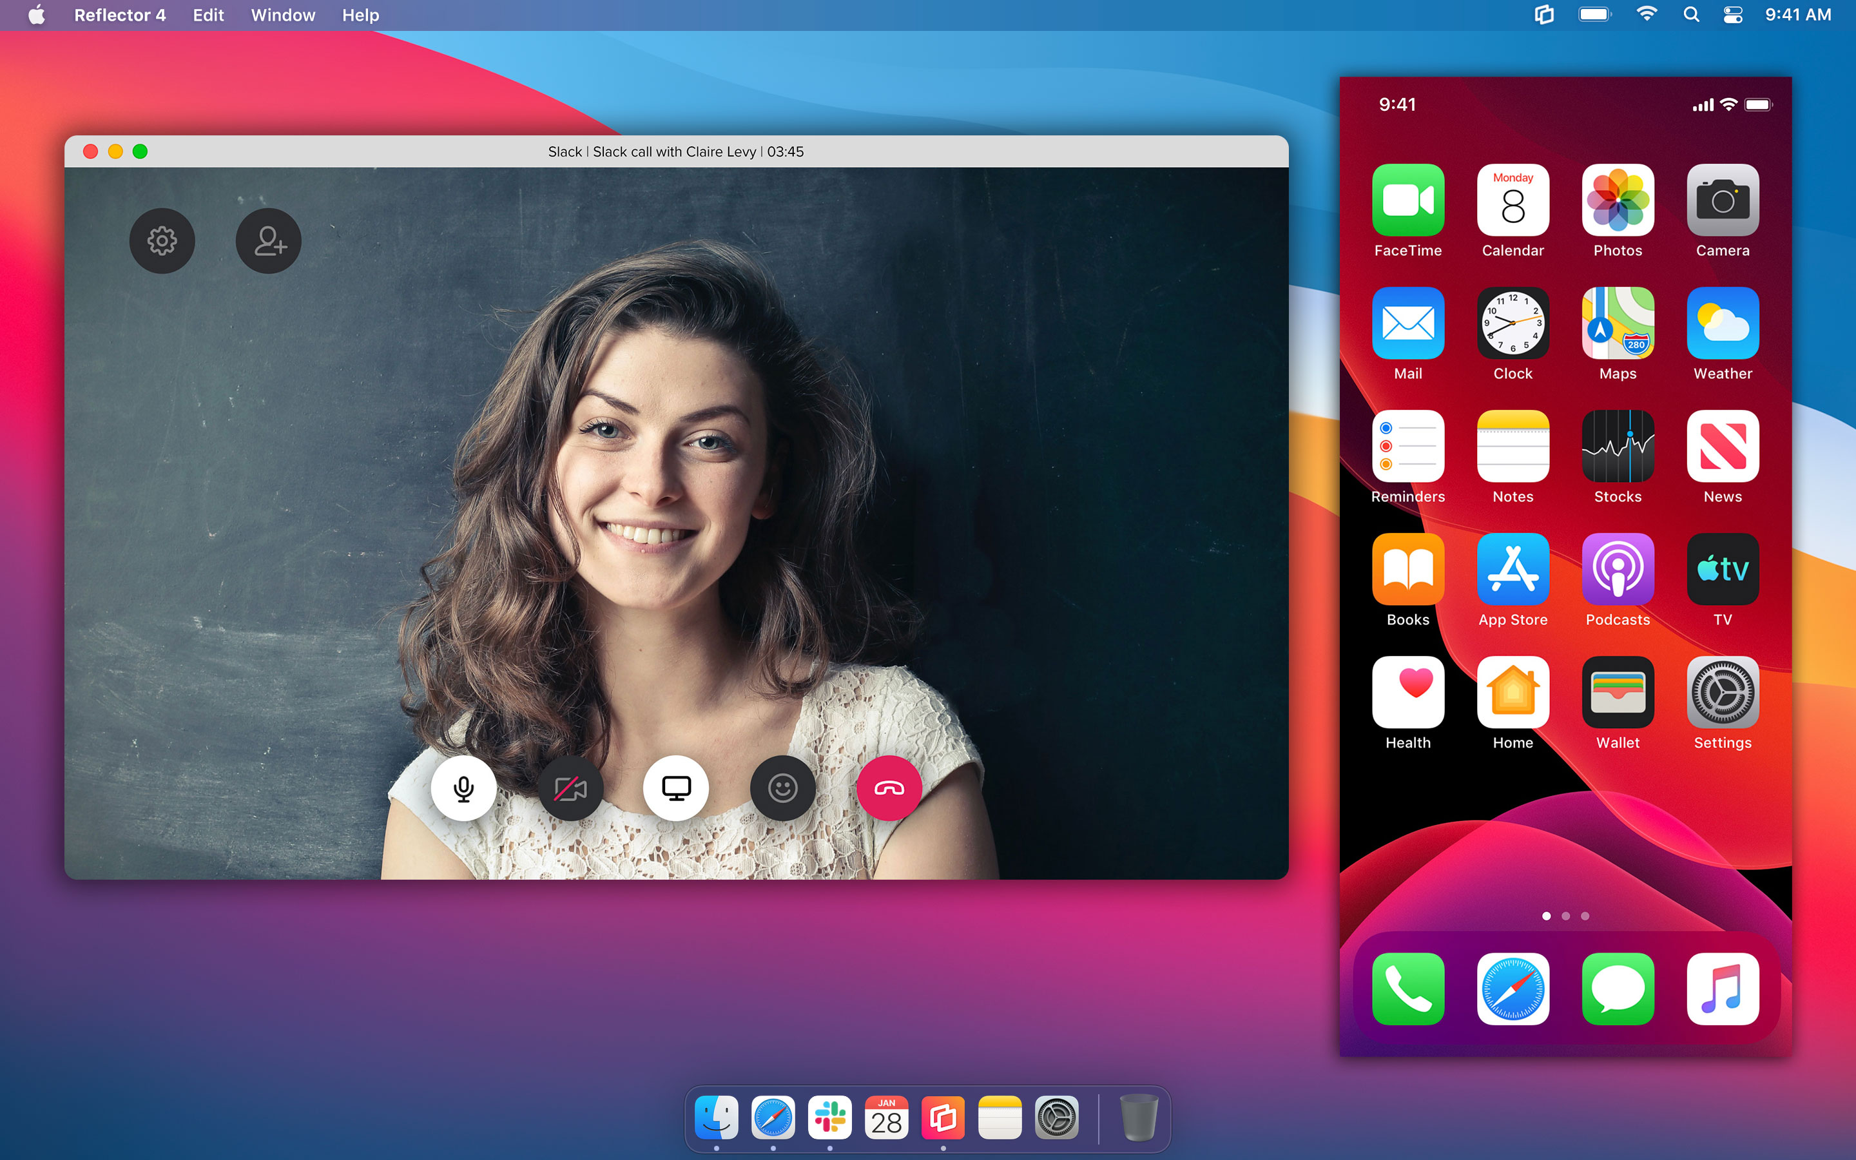Screen dimensions: 1856x1160
Task: Open FaceTime on the mirrored iPhone
Action: pos(1408,201)
